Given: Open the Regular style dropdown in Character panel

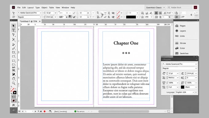Looking at the screenshot, I should click(x=196, y=68).
